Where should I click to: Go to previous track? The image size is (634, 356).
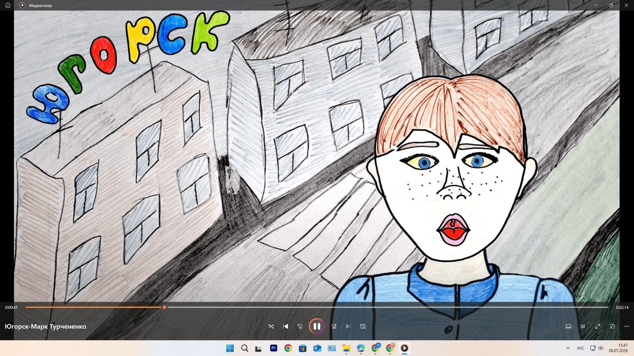point(286,326)
